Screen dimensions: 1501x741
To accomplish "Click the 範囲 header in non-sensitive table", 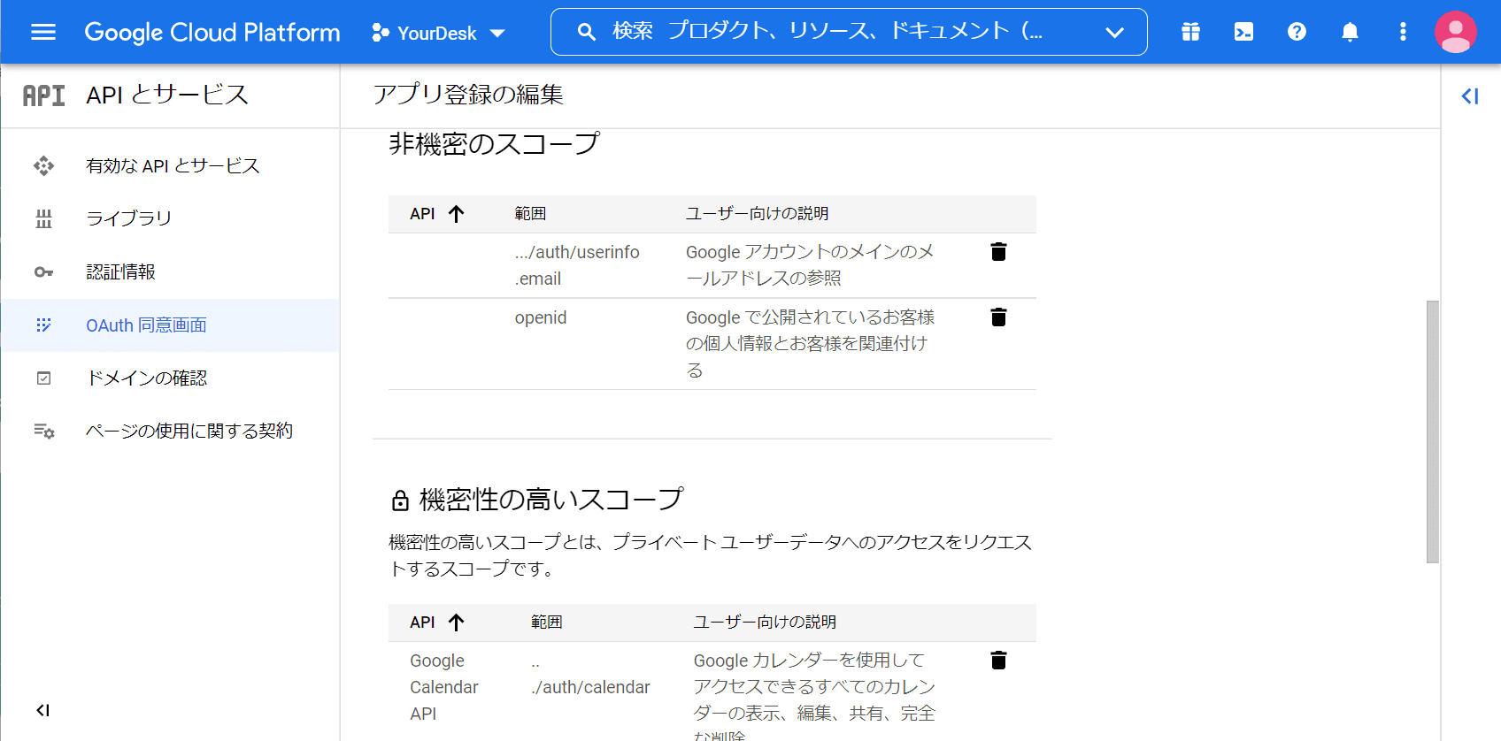I will [x=530, y=214].
